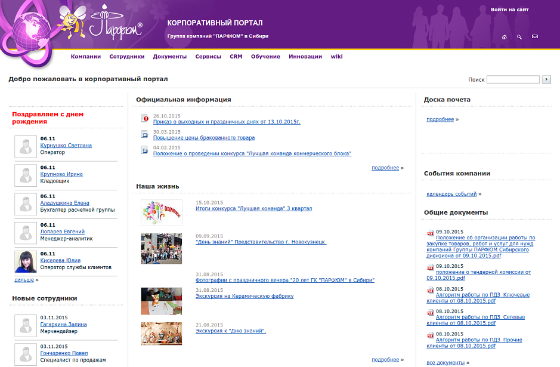Image resolution: width=560 pixels, height=367 pixels.
Task: Open the Документы menu
Action: point(169,57)
